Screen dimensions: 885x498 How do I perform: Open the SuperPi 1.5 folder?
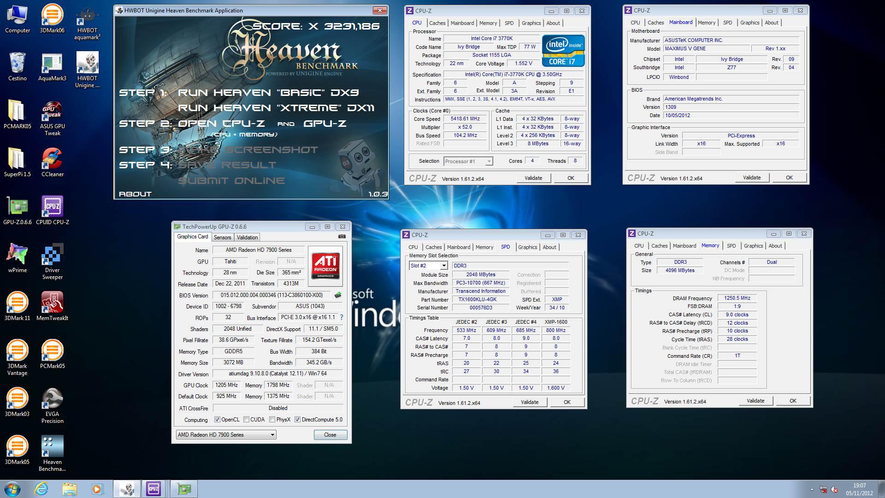point(18,162)
